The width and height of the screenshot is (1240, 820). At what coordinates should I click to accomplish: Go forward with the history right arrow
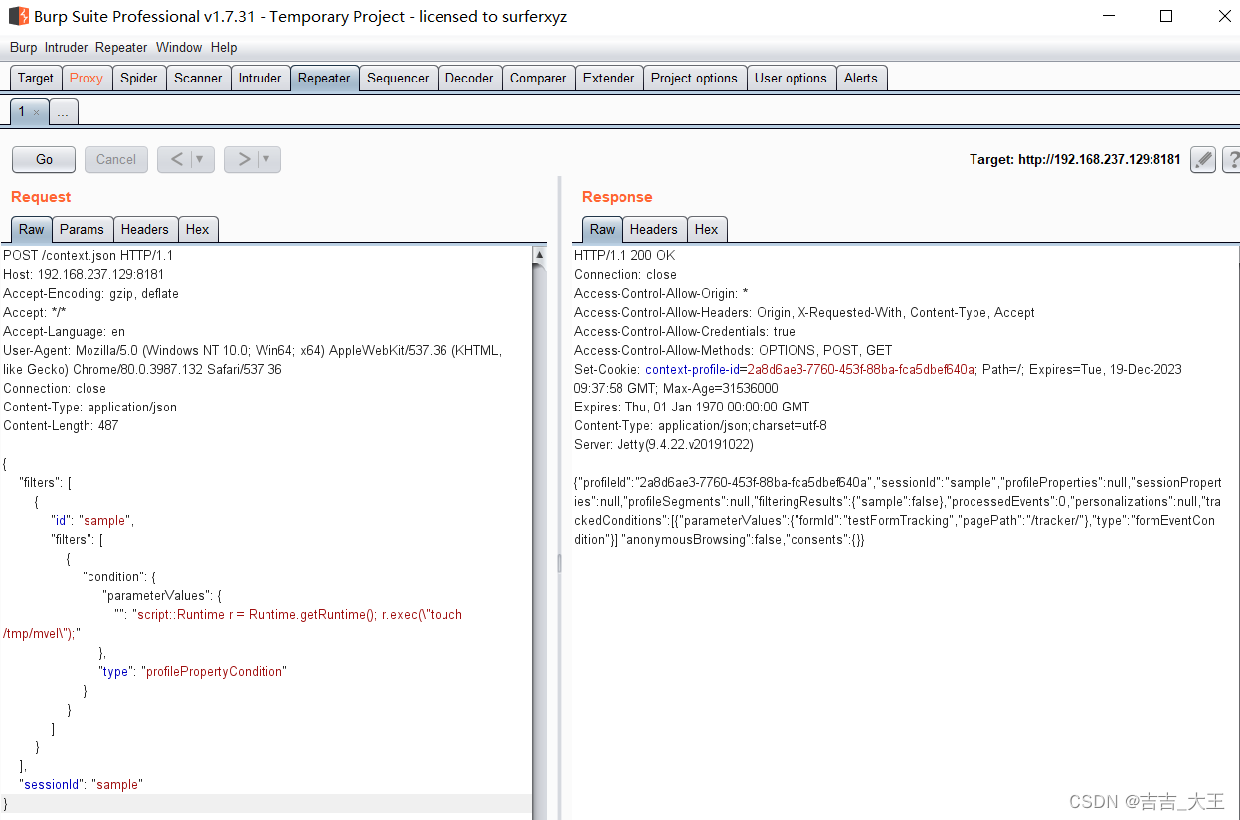pyautogui.click(x=243, y=159)
